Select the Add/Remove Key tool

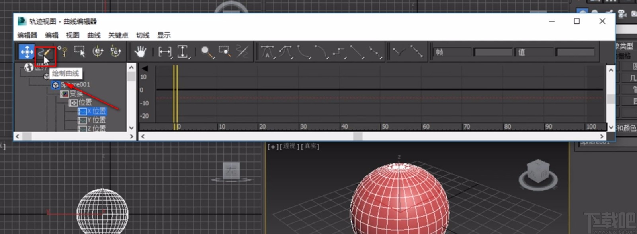[63, 52]
